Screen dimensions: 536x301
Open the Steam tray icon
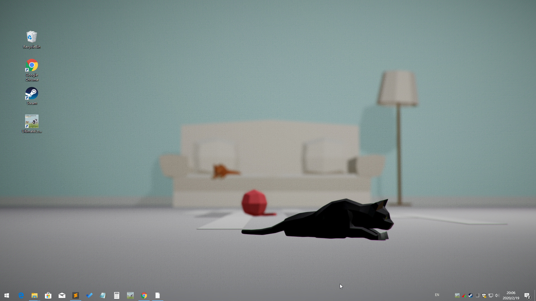(471, 295)
